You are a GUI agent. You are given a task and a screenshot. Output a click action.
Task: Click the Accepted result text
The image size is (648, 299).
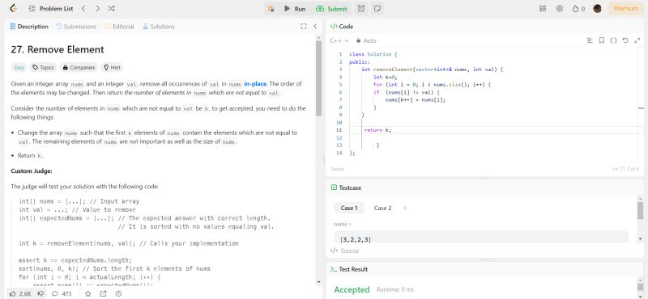pos(352,289)
